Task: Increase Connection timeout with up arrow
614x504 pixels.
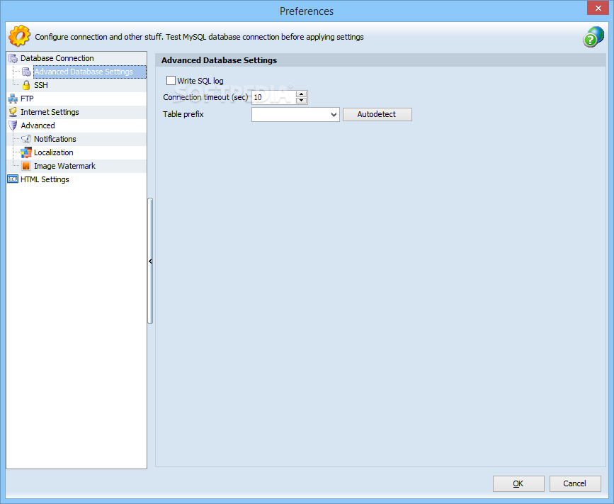Action: coord(301,94)
